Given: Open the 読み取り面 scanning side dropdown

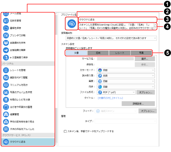Looking at the screenshot, I should [126, 76].
